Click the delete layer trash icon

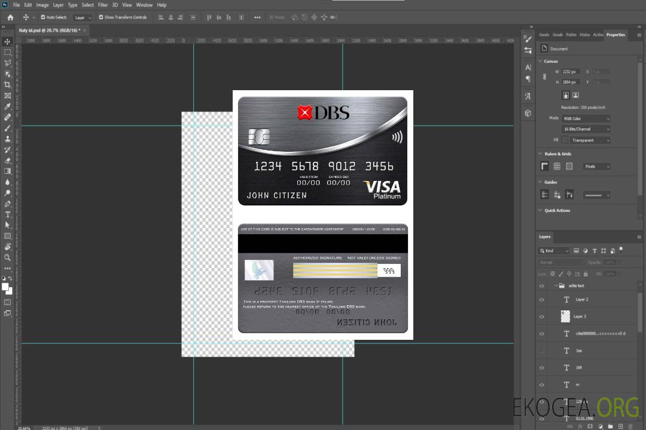tap(630, 426)
